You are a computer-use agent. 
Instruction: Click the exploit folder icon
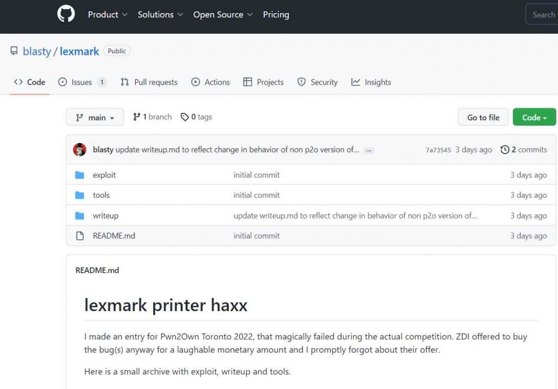[x=80, y=175]
